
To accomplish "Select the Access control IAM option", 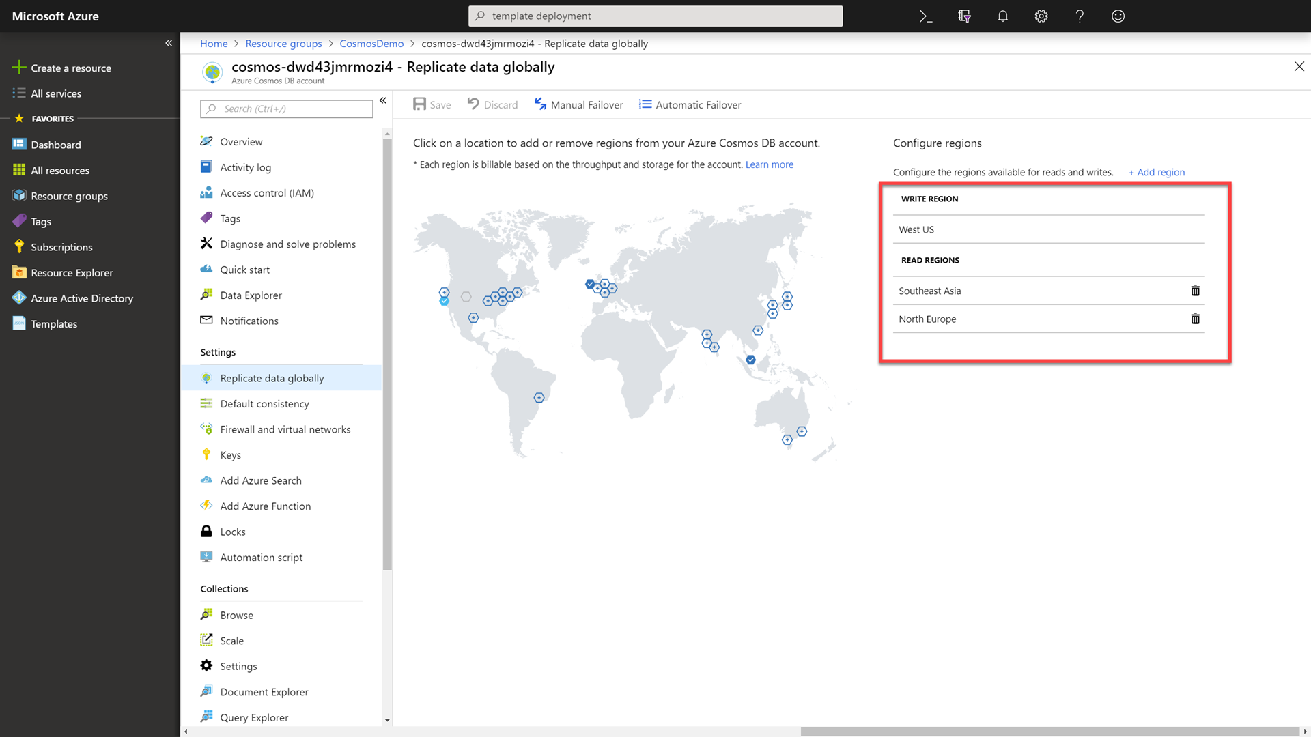I will click(x=266, y=192).
